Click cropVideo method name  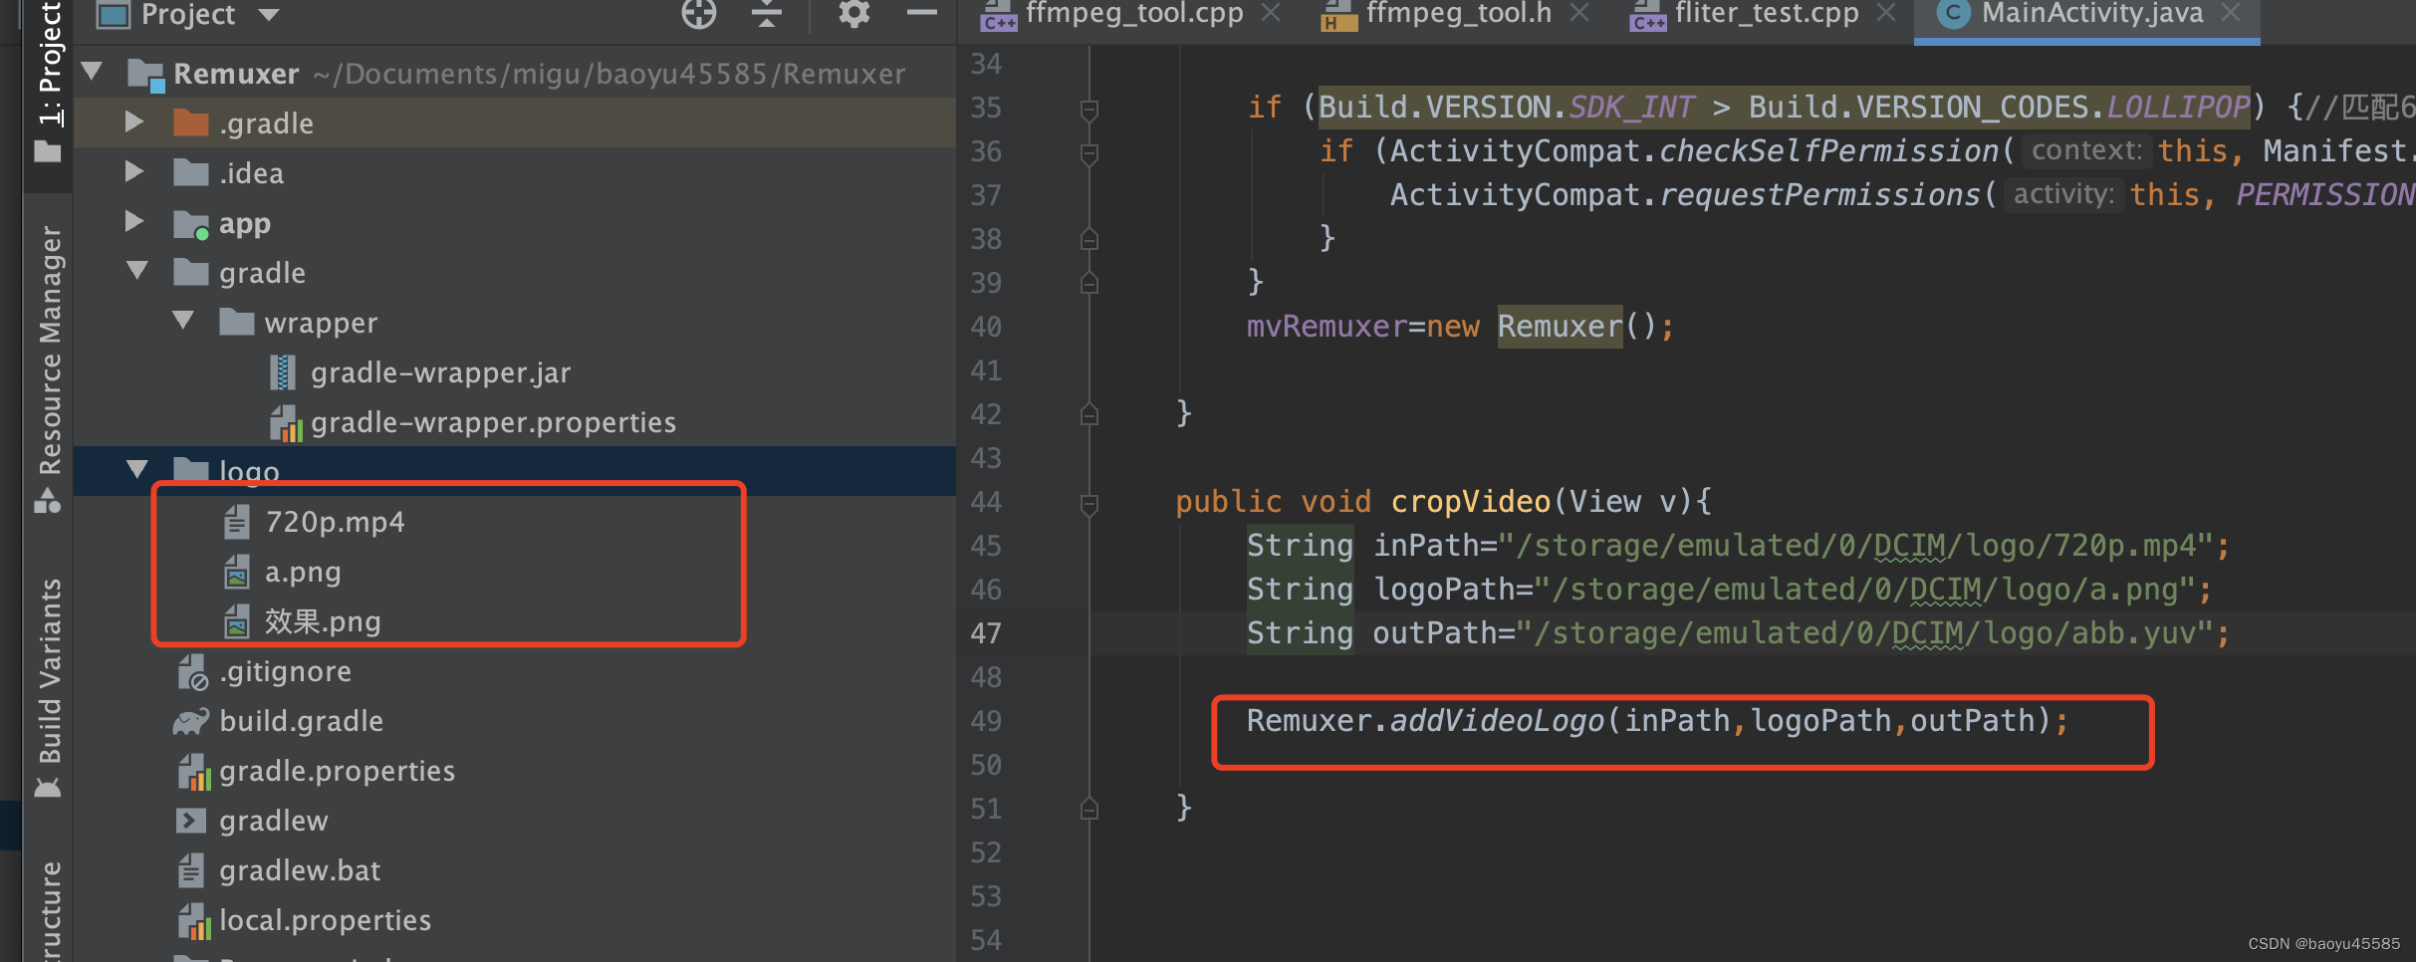pyautogui.click(x=1470, y=502)
